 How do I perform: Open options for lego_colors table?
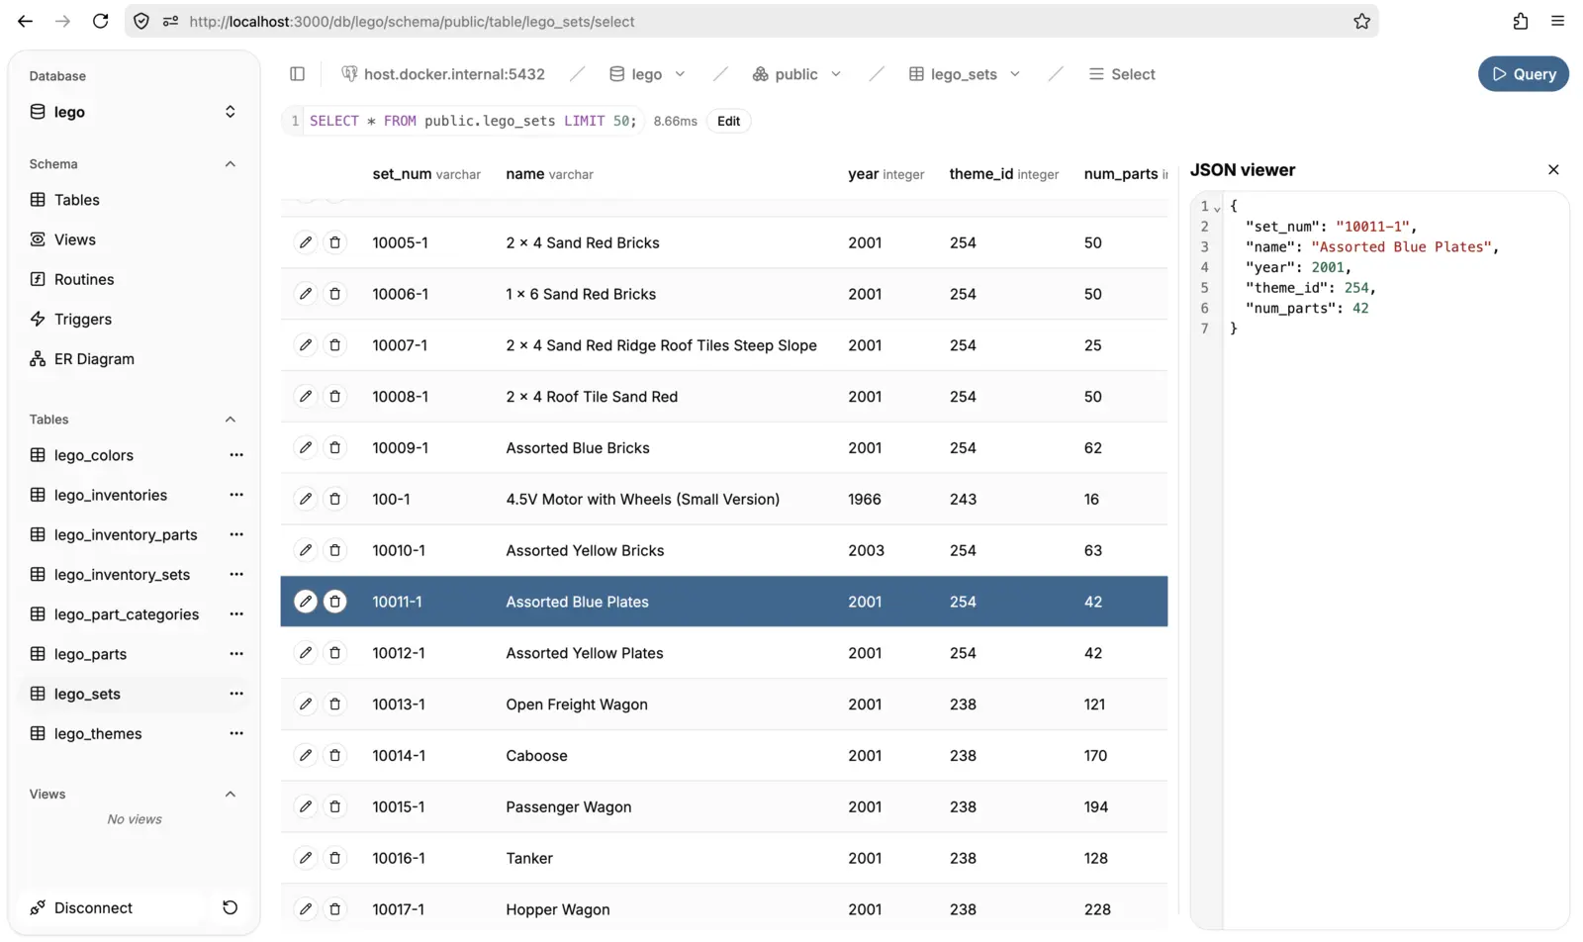pyautogui.click(x=236, y=455)
